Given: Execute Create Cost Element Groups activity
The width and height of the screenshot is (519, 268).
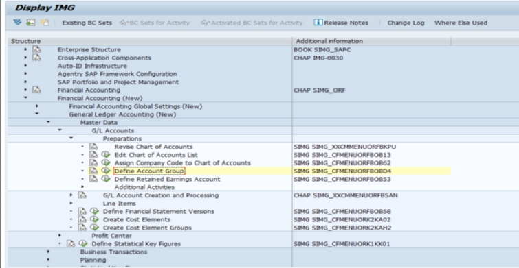Looking at the screenshot, I should pos(94,227).
